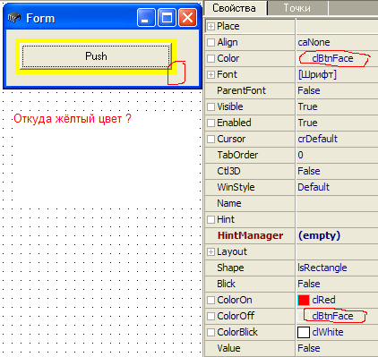Select the Shape property name
Viewport: 378px width, 357px height.
point(230,268)
